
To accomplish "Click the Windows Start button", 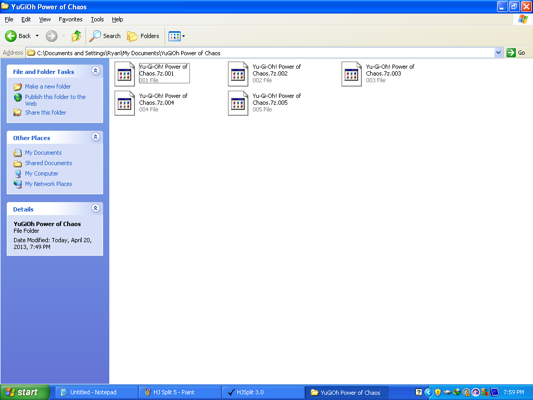I will [25, 392].
